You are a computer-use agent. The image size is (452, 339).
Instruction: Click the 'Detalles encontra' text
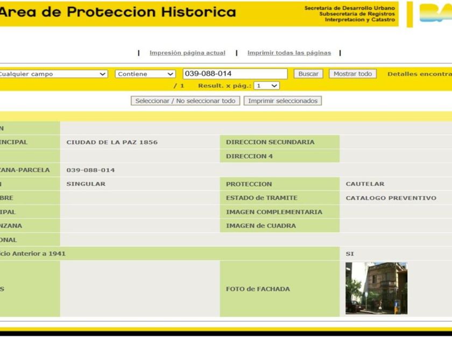click(x=420, y=74)
